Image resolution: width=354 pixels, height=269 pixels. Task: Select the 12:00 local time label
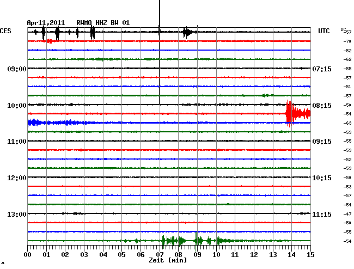pos(17,178)
